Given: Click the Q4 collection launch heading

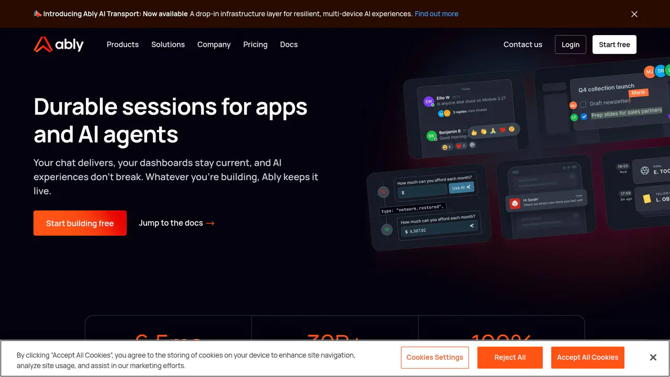Looking at the screenshot, I should pyautogui.click(x=606, y=88).
